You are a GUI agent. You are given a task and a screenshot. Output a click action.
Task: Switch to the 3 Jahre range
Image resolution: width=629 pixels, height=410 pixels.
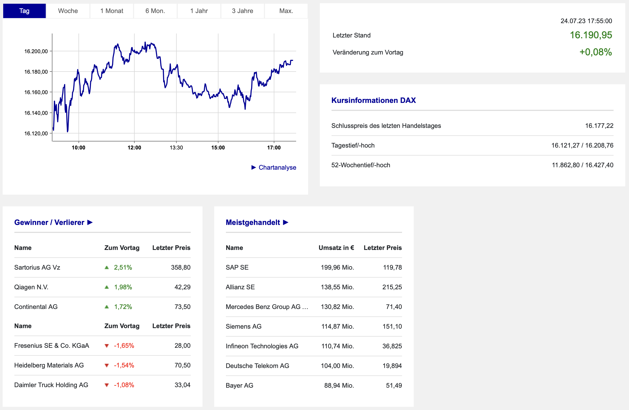(x=242, y=11)
